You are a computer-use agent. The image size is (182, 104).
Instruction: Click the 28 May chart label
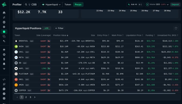click(x=167, y=11)
